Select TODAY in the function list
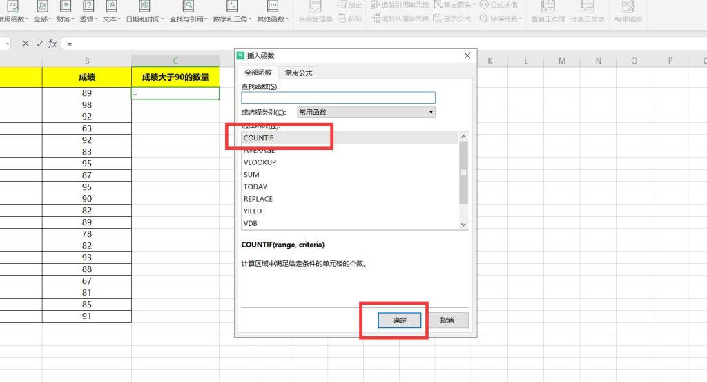This screenshot has width=707, height=382. pos(349,187)
